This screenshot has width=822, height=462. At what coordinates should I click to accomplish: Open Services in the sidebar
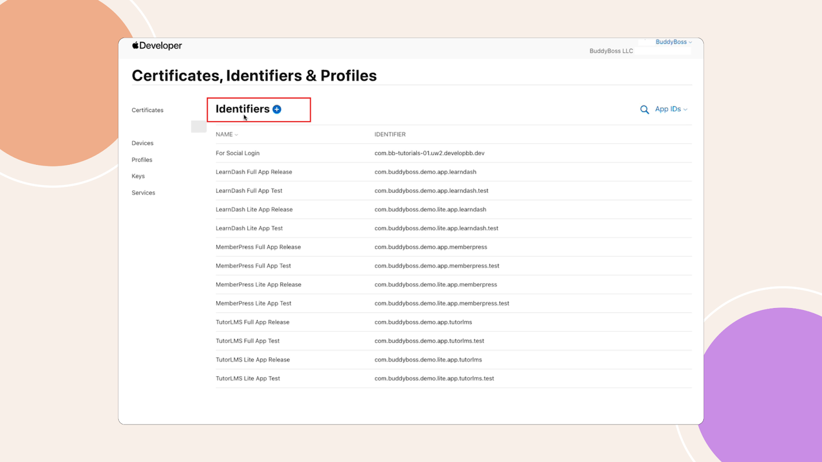[143, 193]
